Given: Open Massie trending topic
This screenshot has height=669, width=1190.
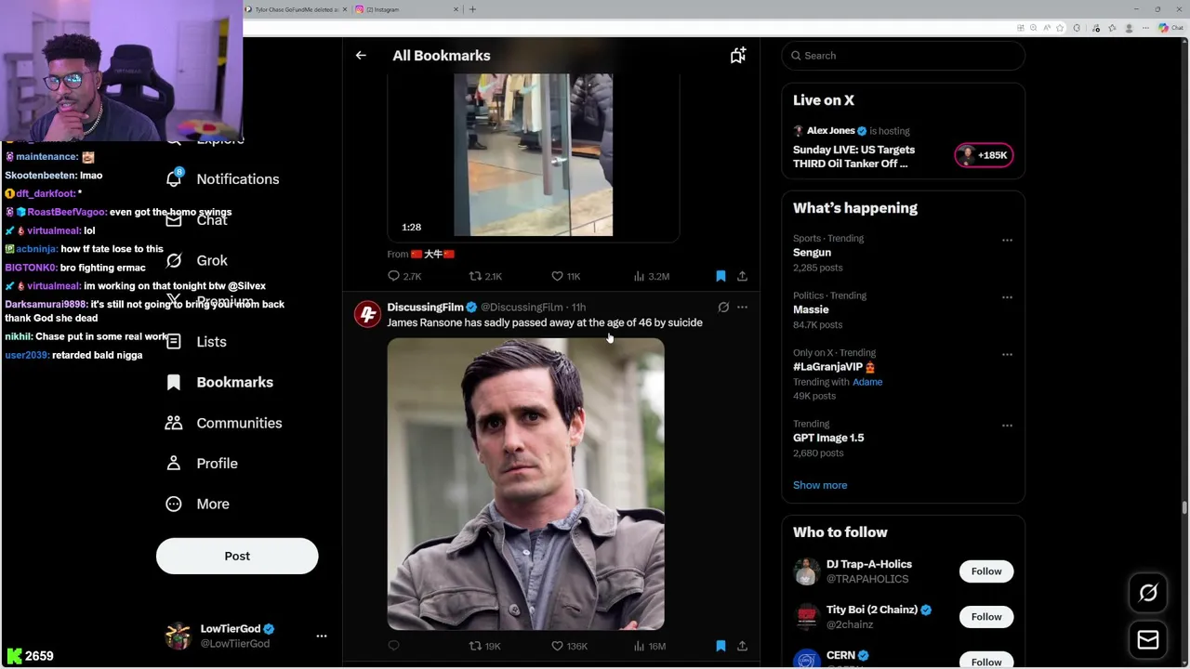Looking at the screenshot, I should 811,309.
